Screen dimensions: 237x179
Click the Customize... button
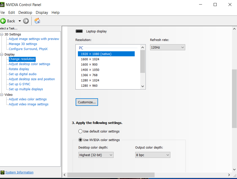[87, 102]
